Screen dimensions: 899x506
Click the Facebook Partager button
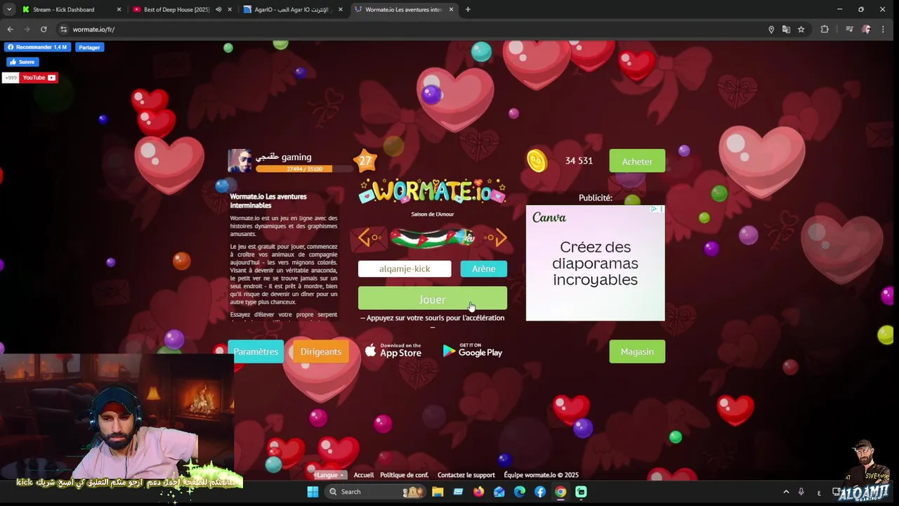point(89,47)
